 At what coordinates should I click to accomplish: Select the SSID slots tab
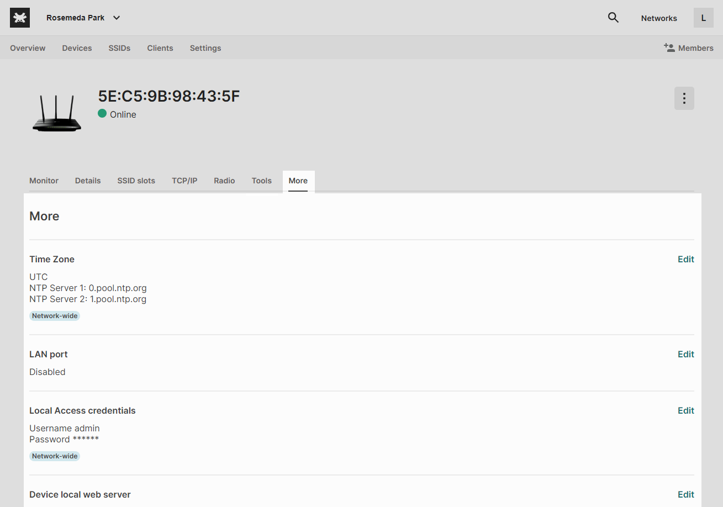click(x=136, y=181)
